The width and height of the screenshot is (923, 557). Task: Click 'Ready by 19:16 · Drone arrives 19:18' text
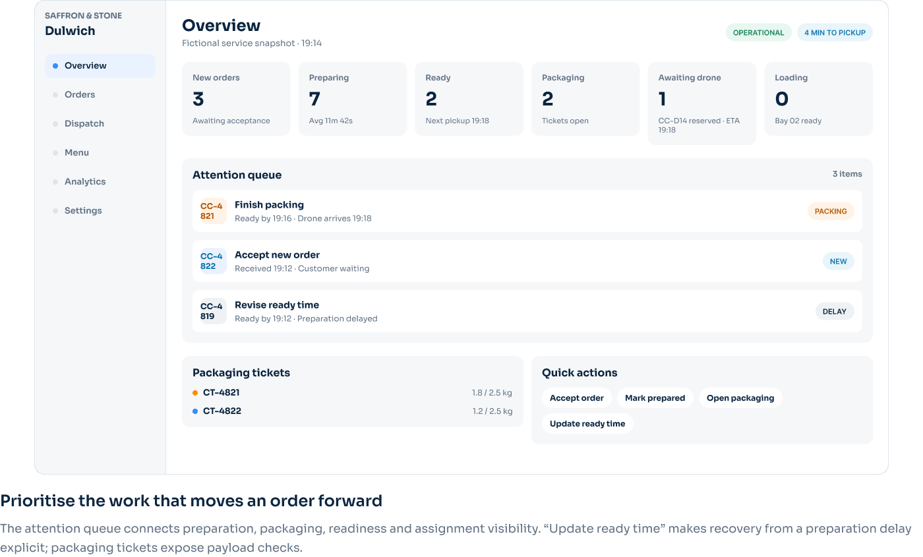(x=303, y=218)
